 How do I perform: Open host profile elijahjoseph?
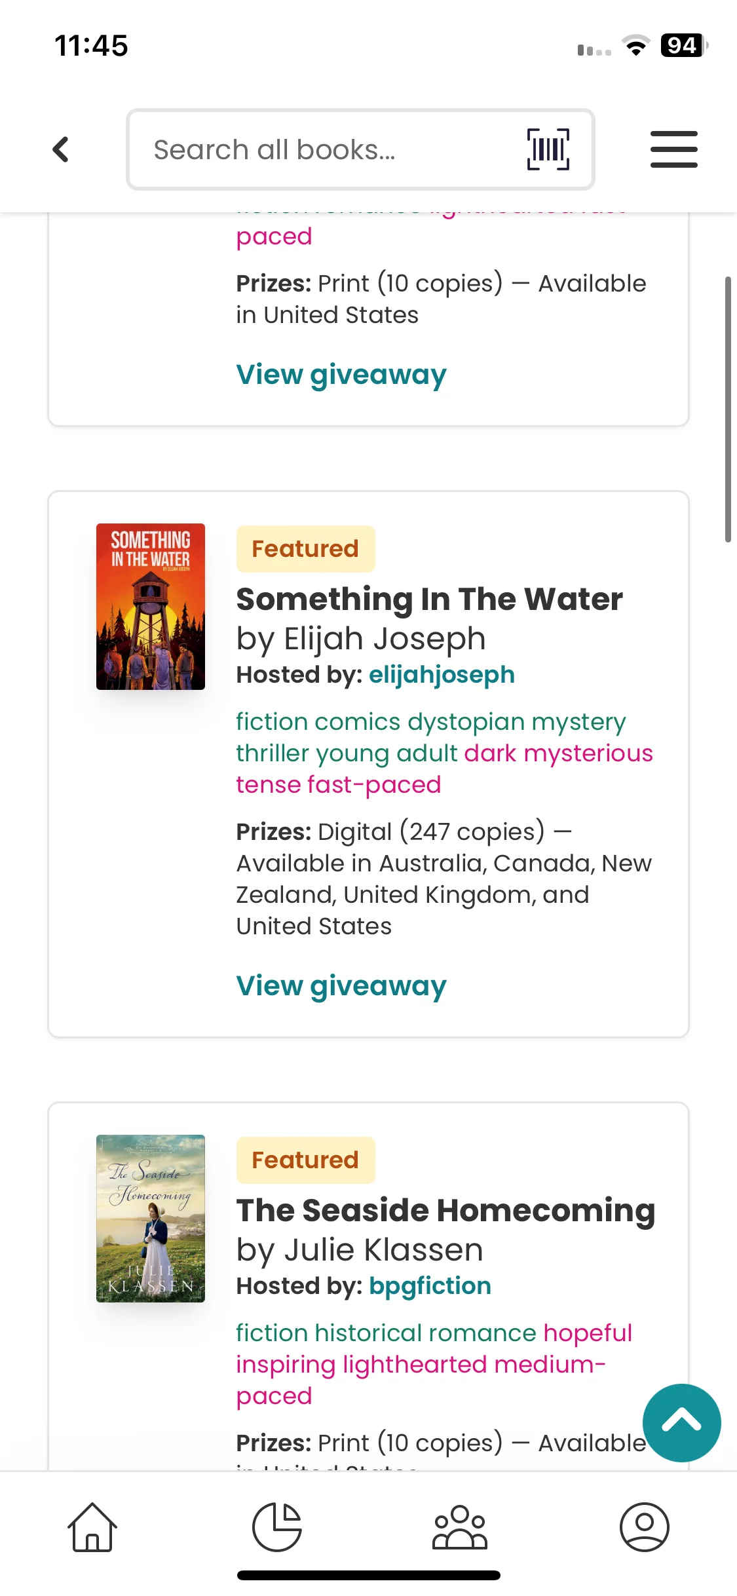tap(442, 674)
